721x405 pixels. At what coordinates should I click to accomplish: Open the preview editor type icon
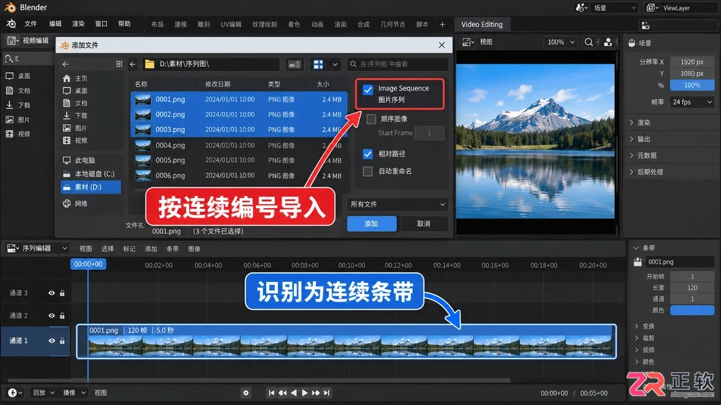(x=468, y=42)
